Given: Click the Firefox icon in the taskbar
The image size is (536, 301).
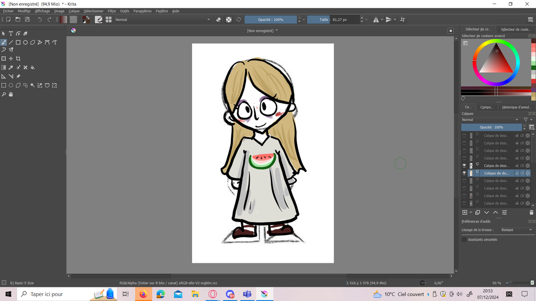Looking at the screenshot, I should [x=143, y=294].
